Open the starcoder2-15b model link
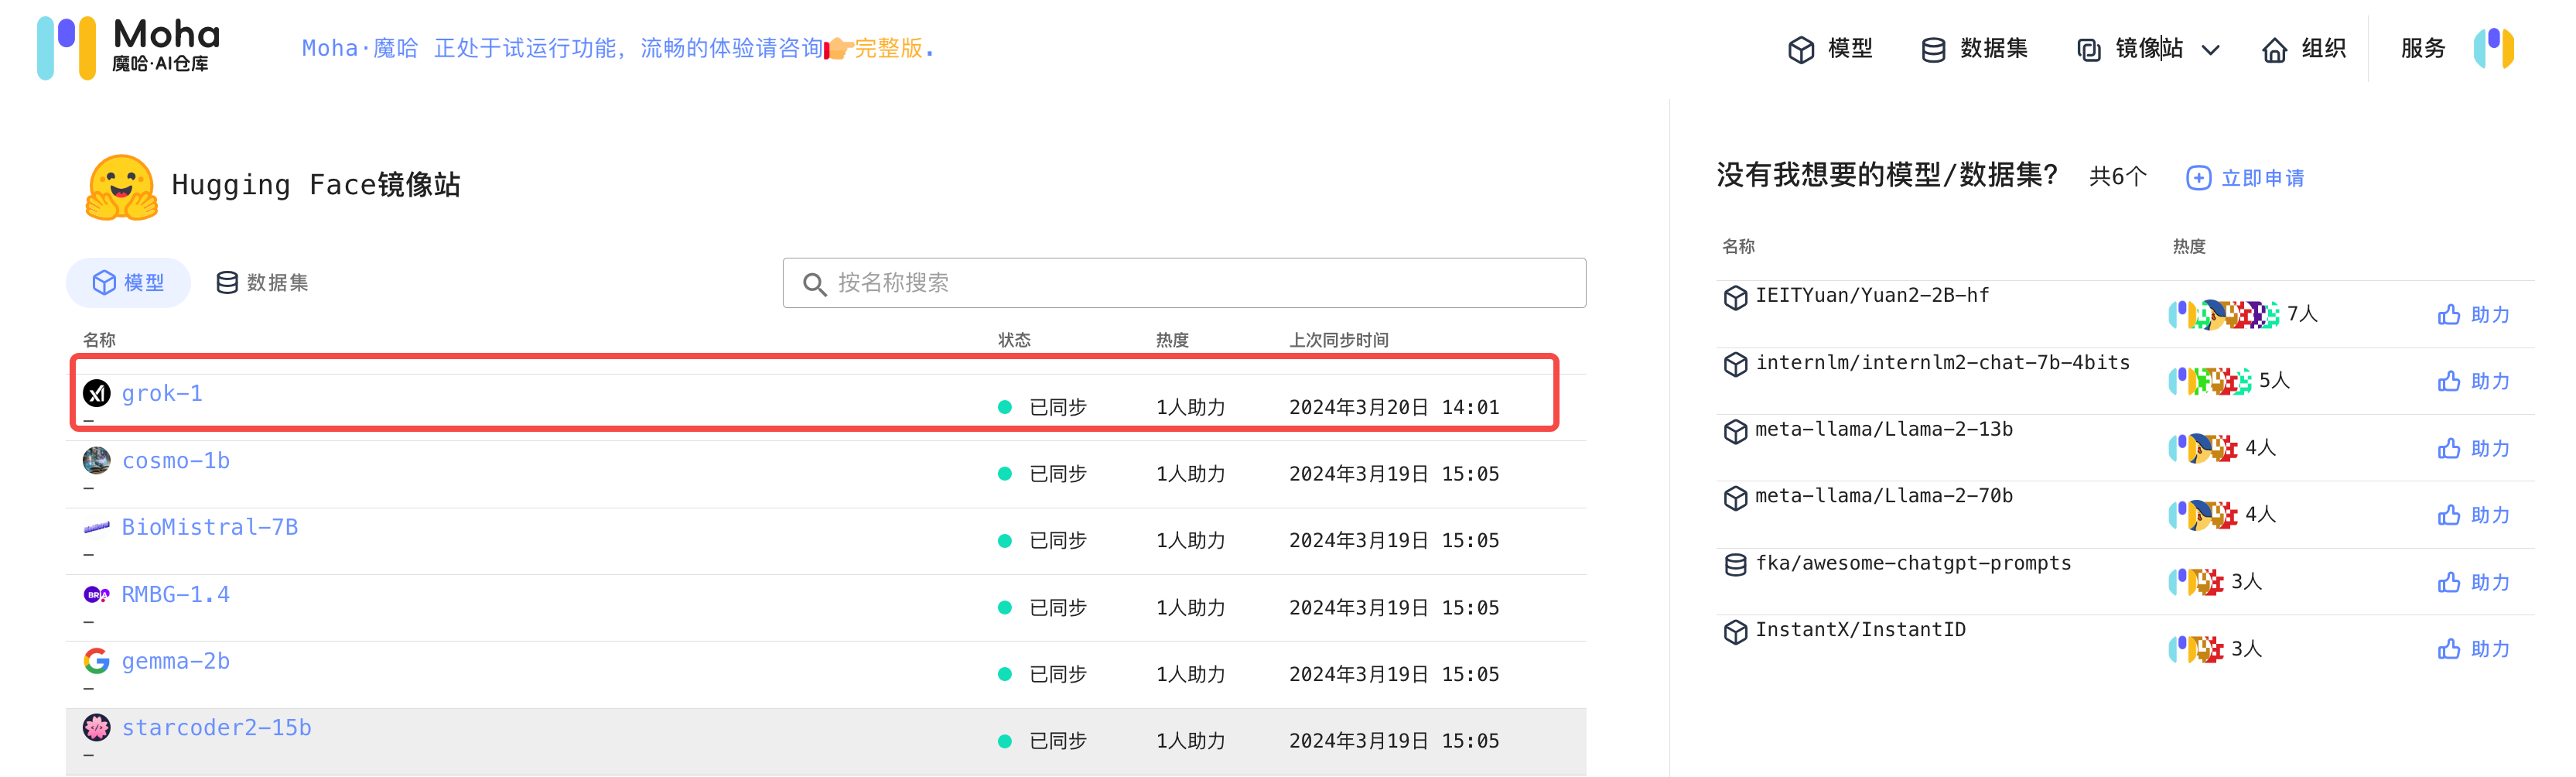Viewport: 2576px width, 777px height. pyautogui.click(x=217, y=728)
